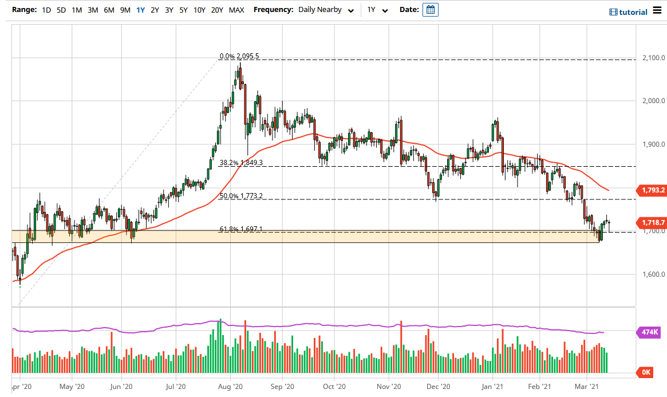Click the Aug '20 axis label
Viewport: 667px width, 397px height.
coord(230,386)
